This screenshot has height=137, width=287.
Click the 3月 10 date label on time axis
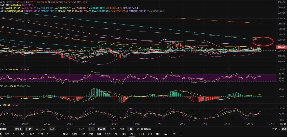coord(228,123)
